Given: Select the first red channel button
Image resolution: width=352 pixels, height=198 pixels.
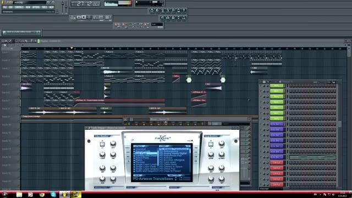Looking at the screenshot, I should click(x=277, y=163).
